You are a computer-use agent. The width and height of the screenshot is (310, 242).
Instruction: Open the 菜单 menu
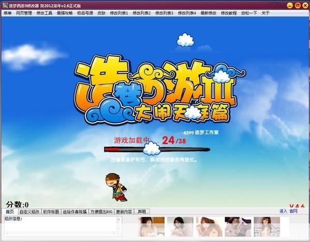point(8,13)
